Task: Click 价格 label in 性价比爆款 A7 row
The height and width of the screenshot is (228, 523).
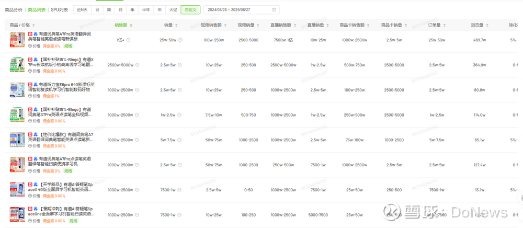Action: pyautogui.click(x=37, y=146)
